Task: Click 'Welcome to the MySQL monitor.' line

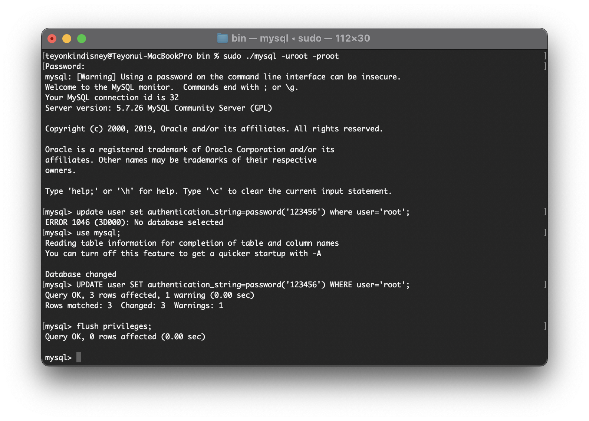Action: 172,87
